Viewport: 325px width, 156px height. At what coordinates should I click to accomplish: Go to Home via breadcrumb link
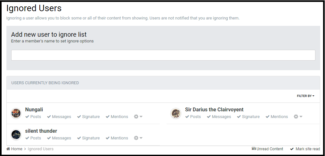pyautogui.click(x=17, y=149)
